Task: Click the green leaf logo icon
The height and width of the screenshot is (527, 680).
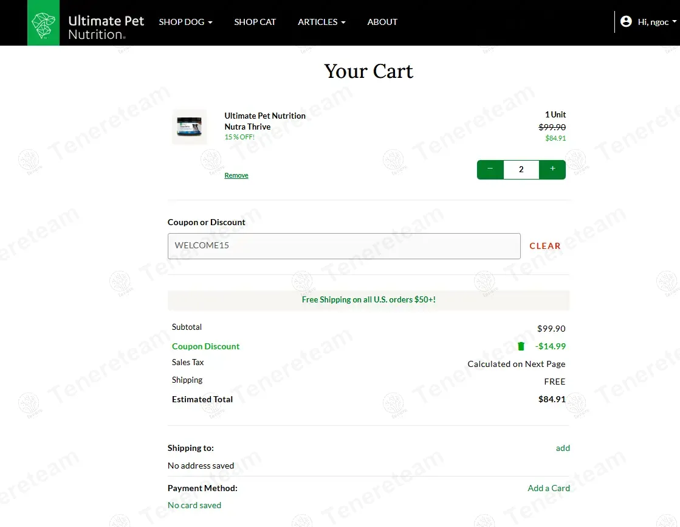Action: pos(44,23)
